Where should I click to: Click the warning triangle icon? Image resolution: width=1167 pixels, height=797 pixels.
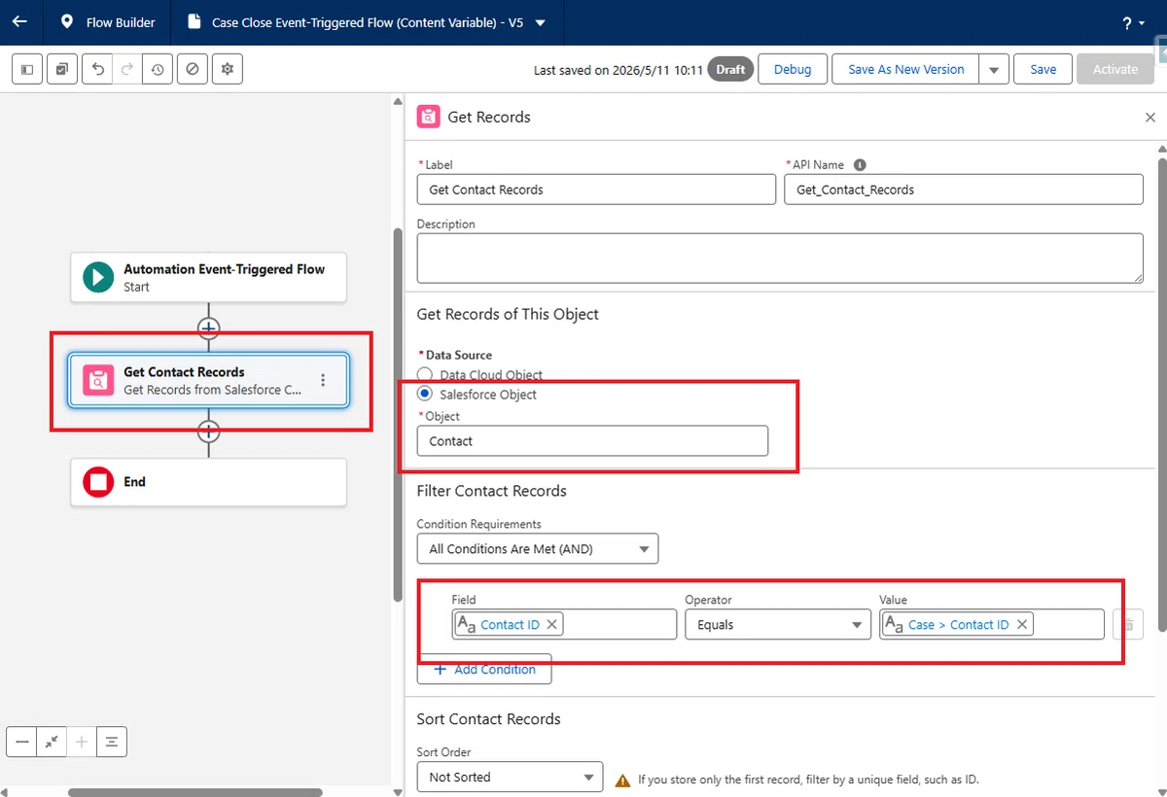622,780
